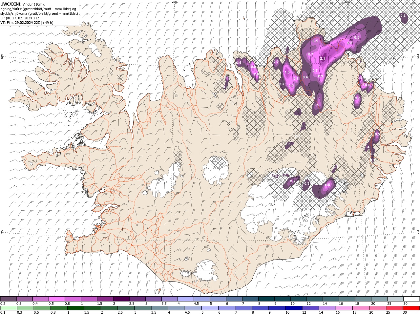
Task: Pick the orchid 0.4 swatch in top legend
Action: [x=40, y=299]
